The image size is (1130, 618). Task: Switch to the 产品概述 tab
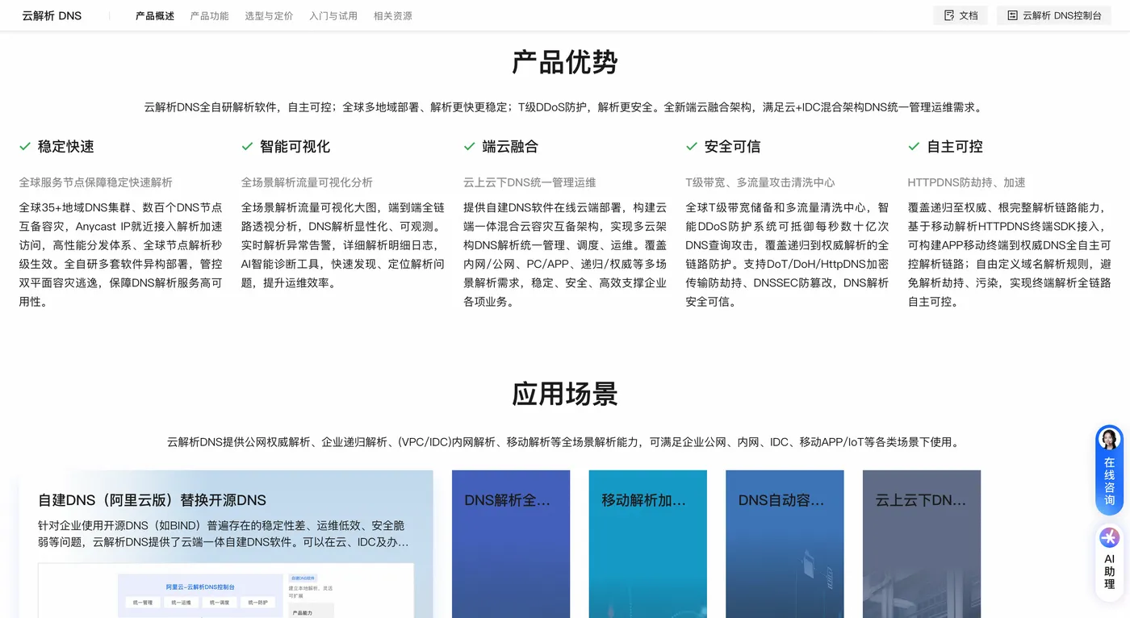(155, 15)
